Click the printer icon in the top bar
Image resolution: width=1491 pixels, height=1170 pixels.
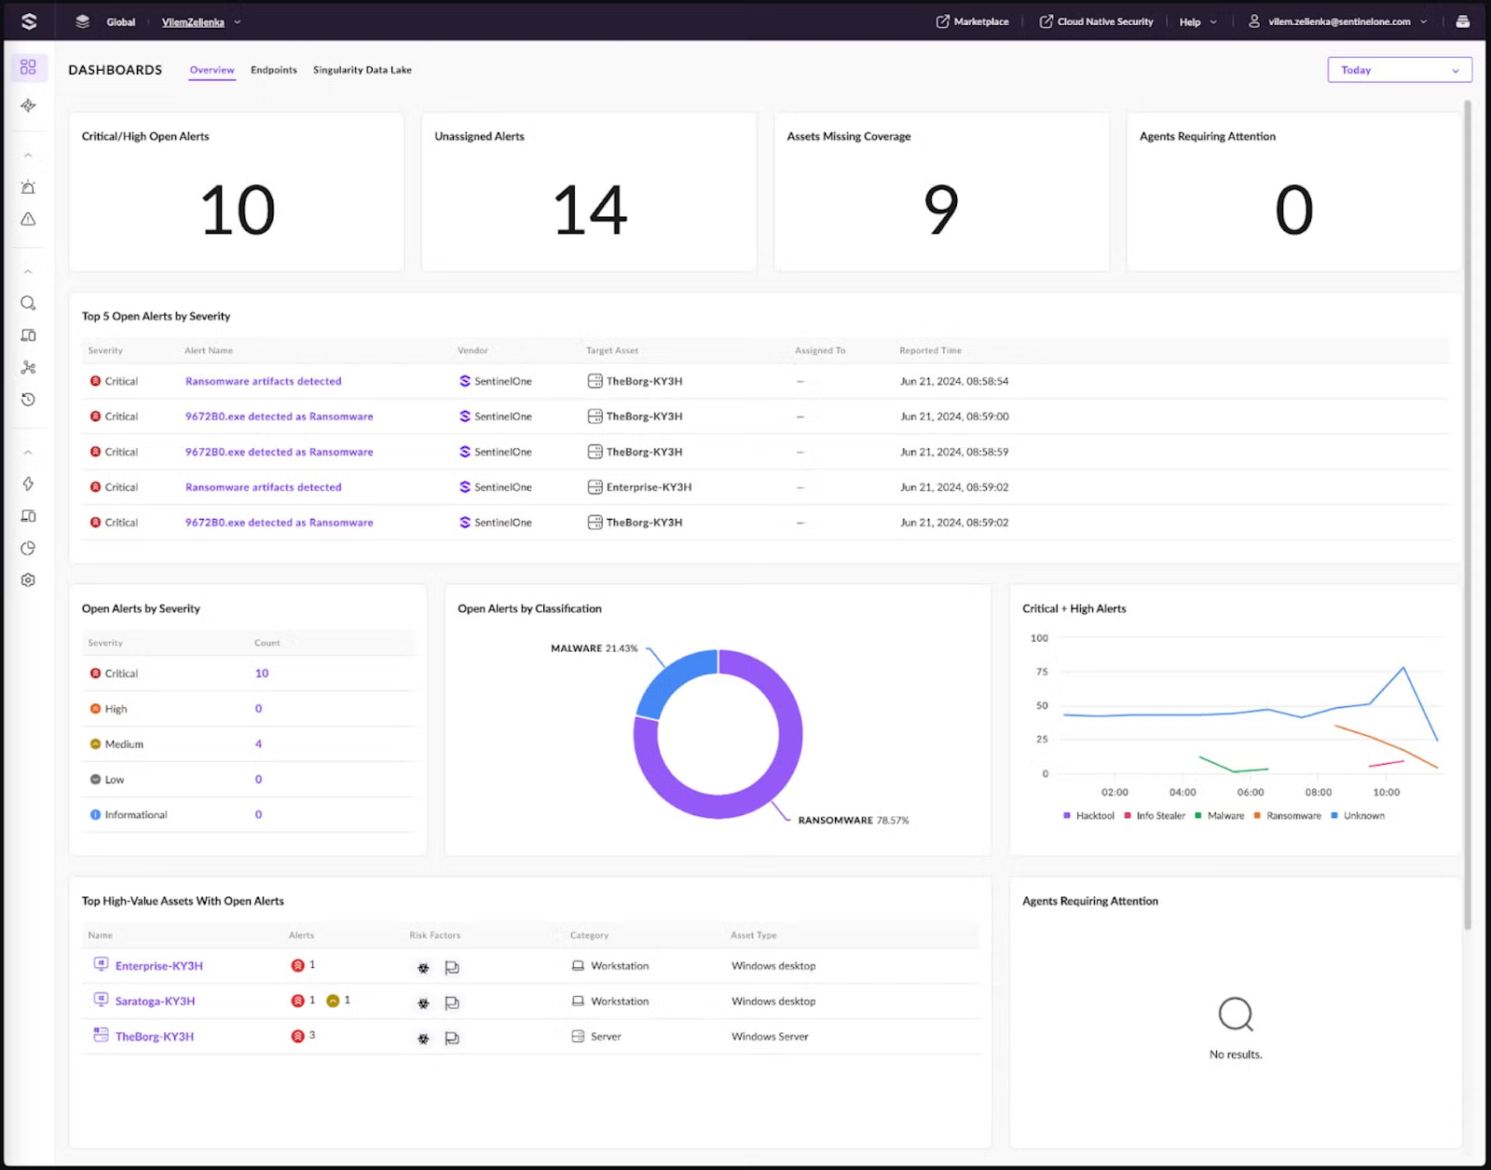[1463, 20]
